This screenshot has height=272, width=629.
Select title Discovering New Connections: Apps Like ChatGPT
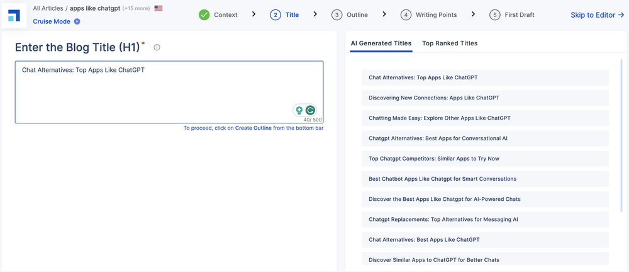[485, 98]
